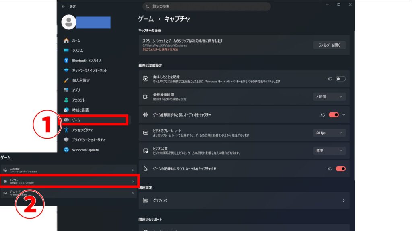Click the Windows Update refresh icon

(x=66, y=149)
